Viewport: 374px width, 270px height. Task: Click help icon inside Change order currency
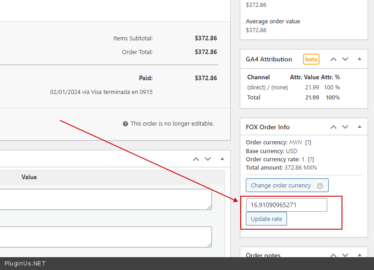[320, 186]
